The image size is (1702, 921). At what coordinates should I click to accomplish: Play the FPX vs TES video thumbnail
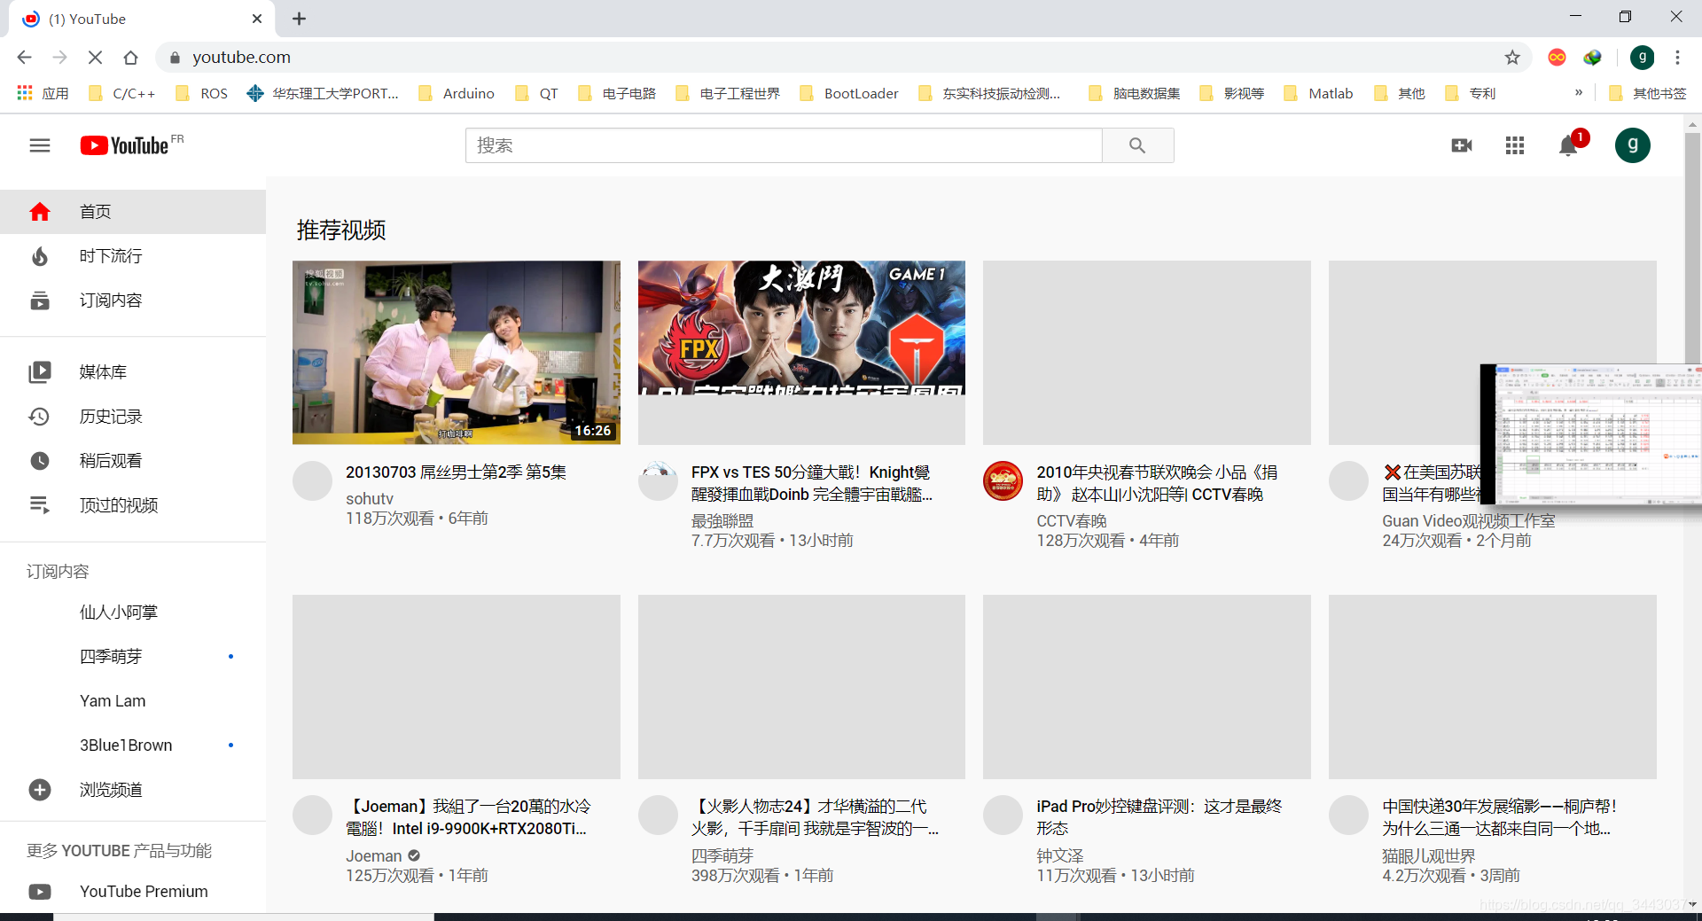click(801, 353)
